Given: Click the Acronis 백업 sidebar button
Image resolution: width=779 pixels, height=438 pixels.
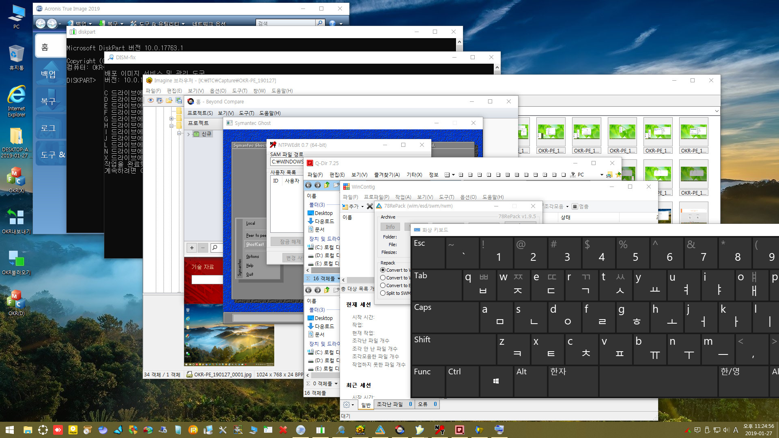Looking at the screenshot, I should [x=50, y=73].
